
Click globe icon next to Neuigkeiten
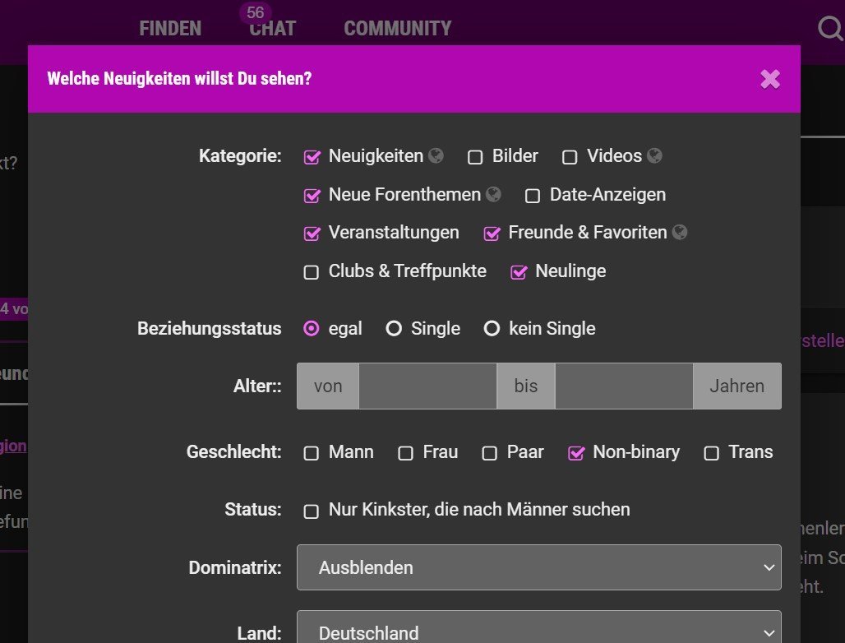coord(436,155)
